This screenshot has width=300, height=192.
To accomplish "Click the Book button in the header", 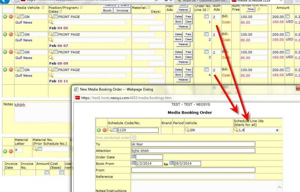I will pyautogui.click(x=107, y=10).
